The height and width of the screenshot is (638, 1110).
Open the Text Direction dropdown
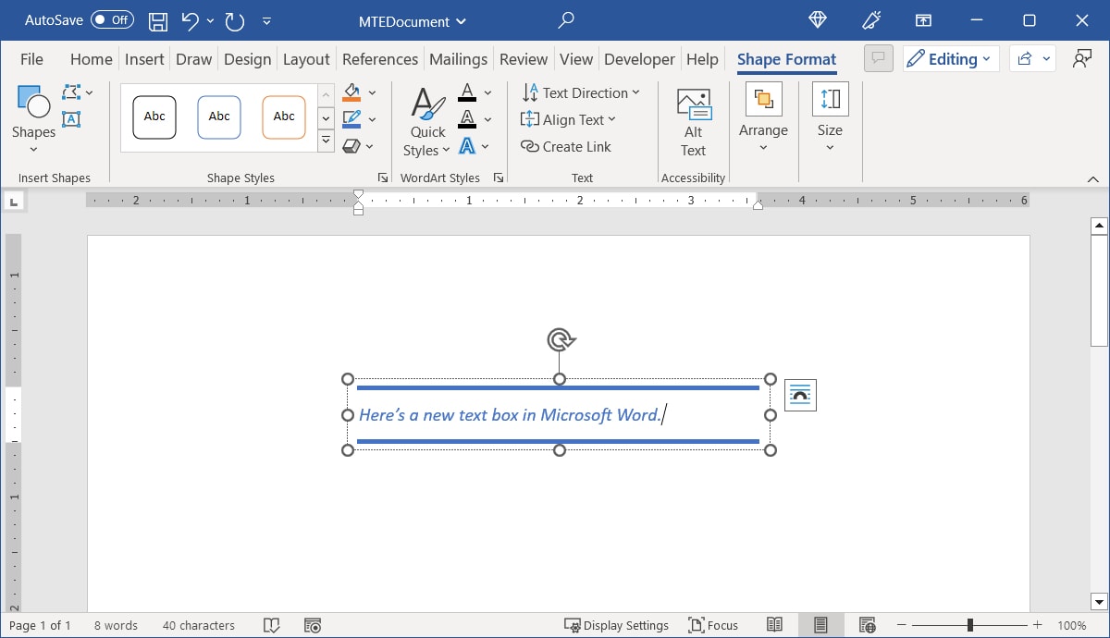click(x=581, y=92)
